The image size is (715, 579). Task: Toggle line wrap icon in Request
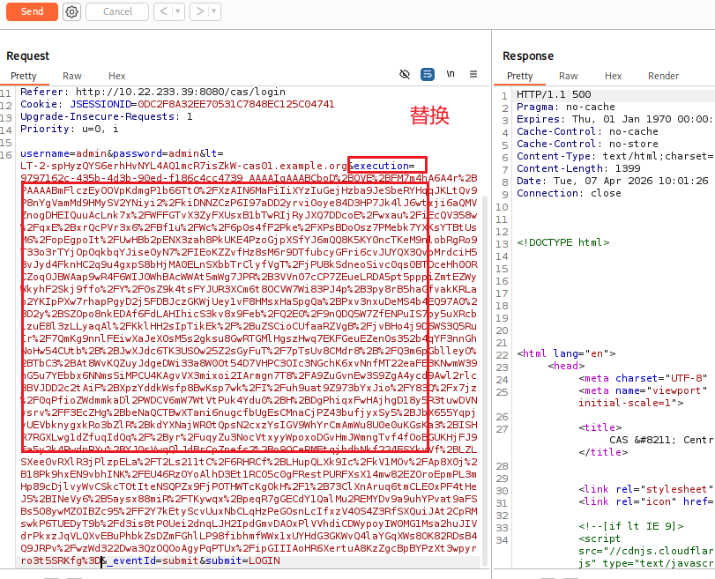coord(428,74)
